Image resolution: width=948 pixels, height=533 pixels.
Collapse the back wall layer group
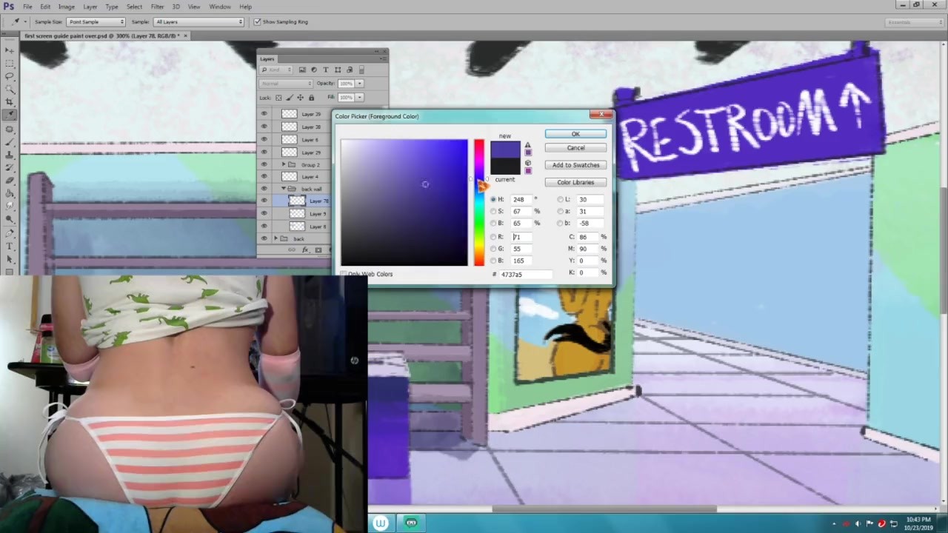pos(283,189)
